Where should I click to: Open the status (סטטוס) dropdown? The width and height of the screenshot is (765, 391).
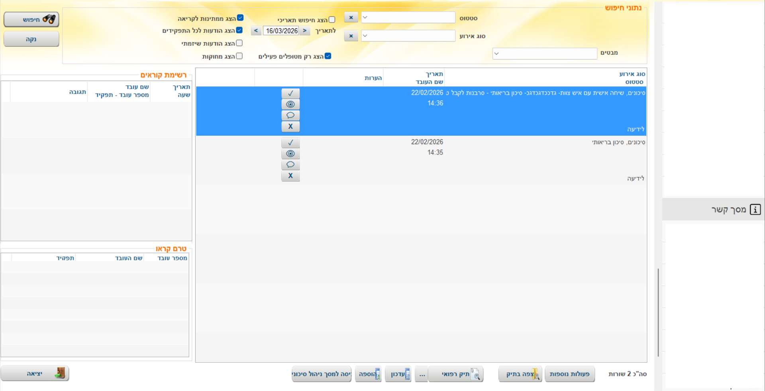[408, 18]
